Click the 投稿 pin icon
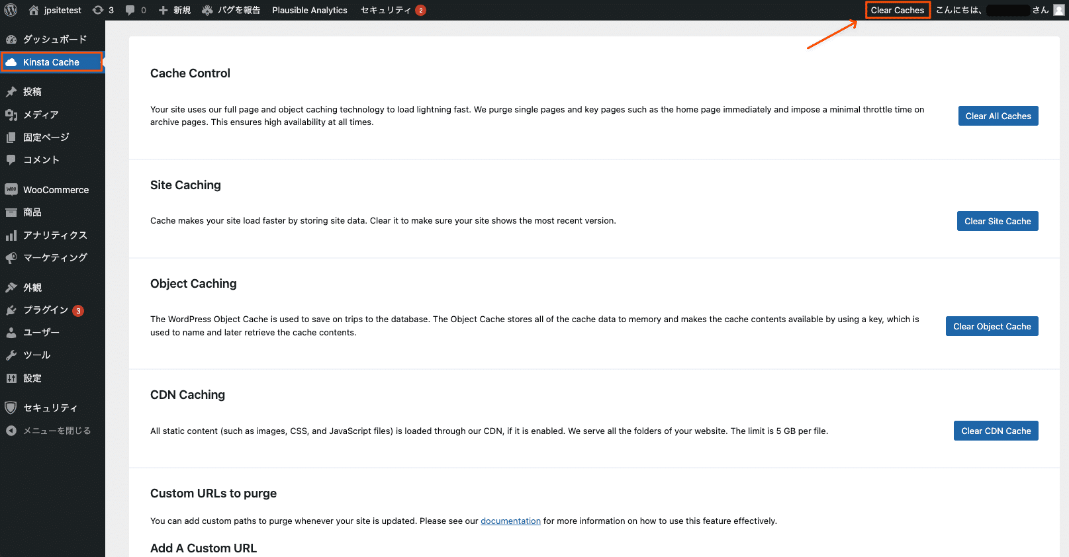Viewport: 1069px width, 557px height. [x=11, y=92]
